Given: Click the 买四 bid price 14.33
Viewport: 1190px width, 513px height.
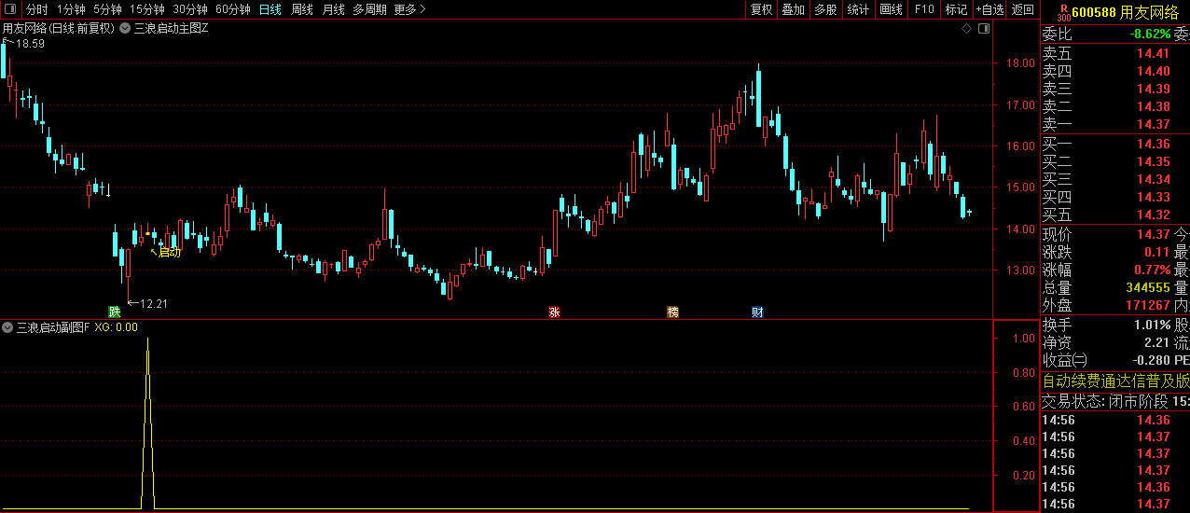Looking at the screenshot, I should click(x=1153, y=197).
